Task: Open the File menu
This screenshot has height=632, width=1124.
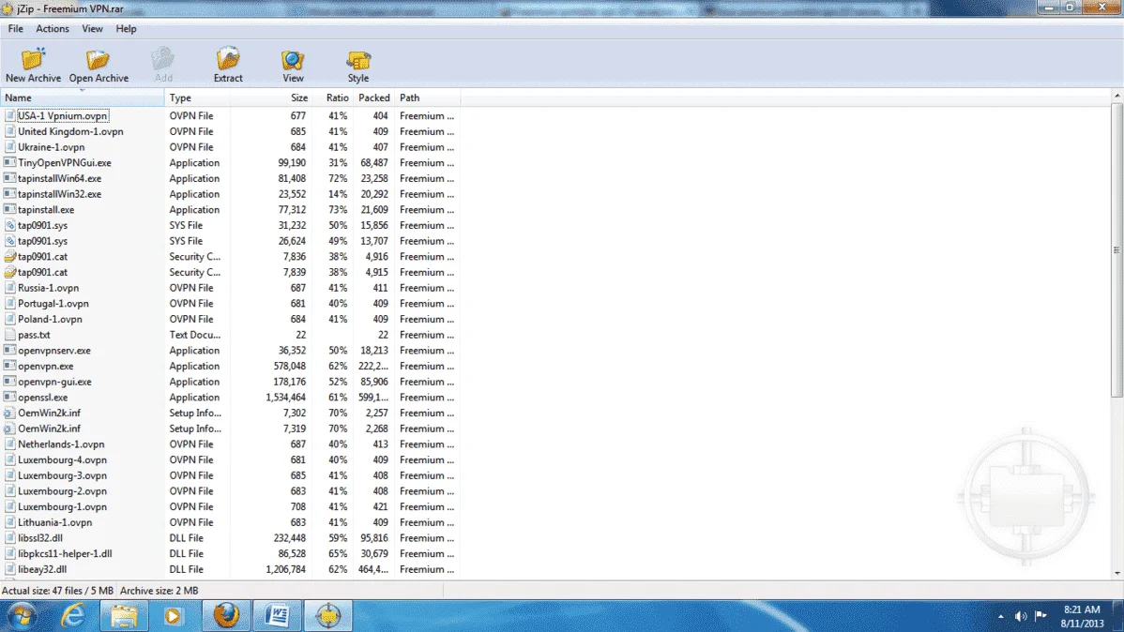Action: tap(15, 29)
